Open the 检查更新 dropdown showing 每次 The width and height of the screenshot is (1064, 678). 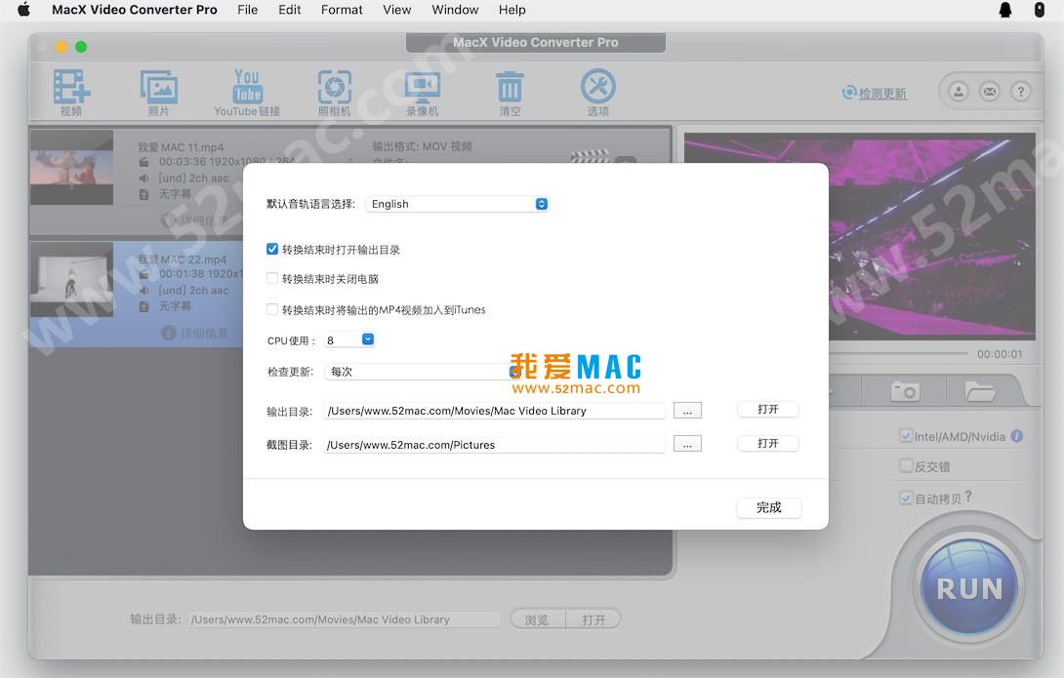(424, 372)
